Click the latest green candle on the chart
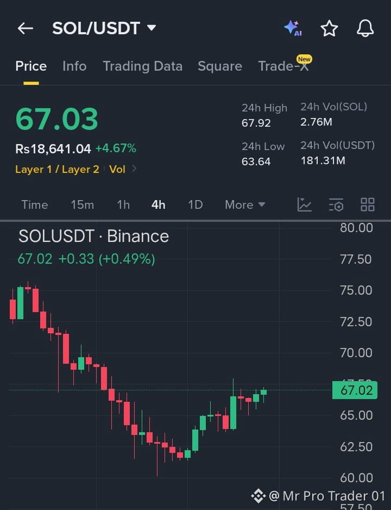 click(x=264, y=392)
